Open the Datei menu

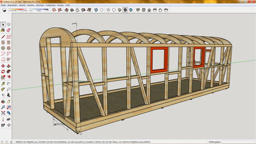click(4, 5)
